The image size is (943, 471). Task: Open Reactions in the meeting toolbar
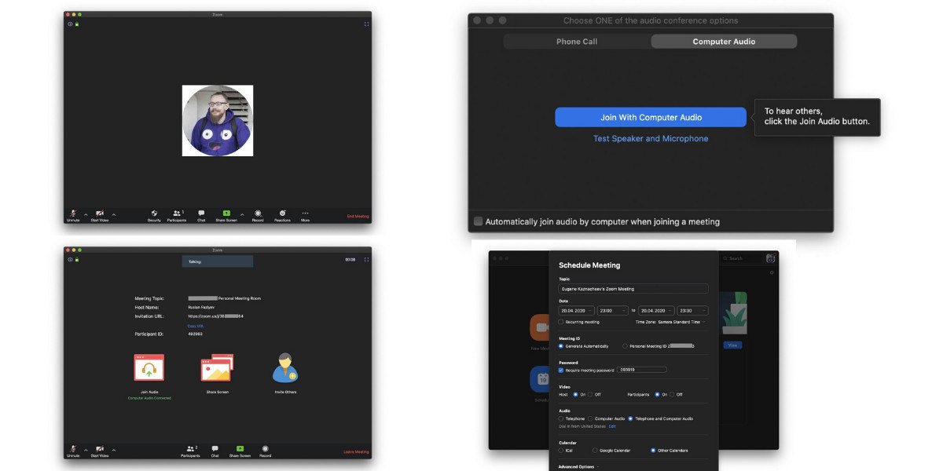(282, 216)
